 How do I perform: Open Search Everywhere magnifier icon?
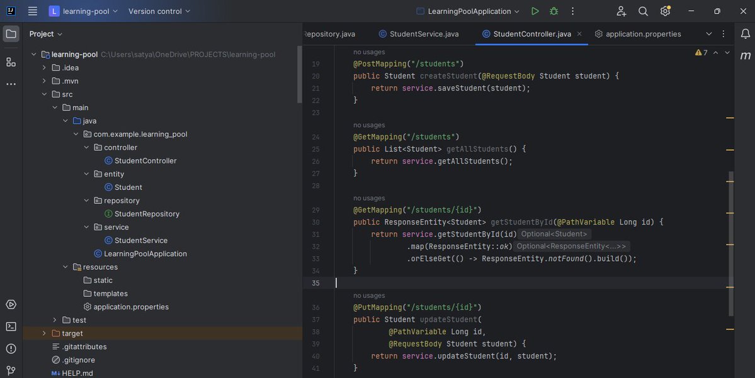[x=643, y=11]
